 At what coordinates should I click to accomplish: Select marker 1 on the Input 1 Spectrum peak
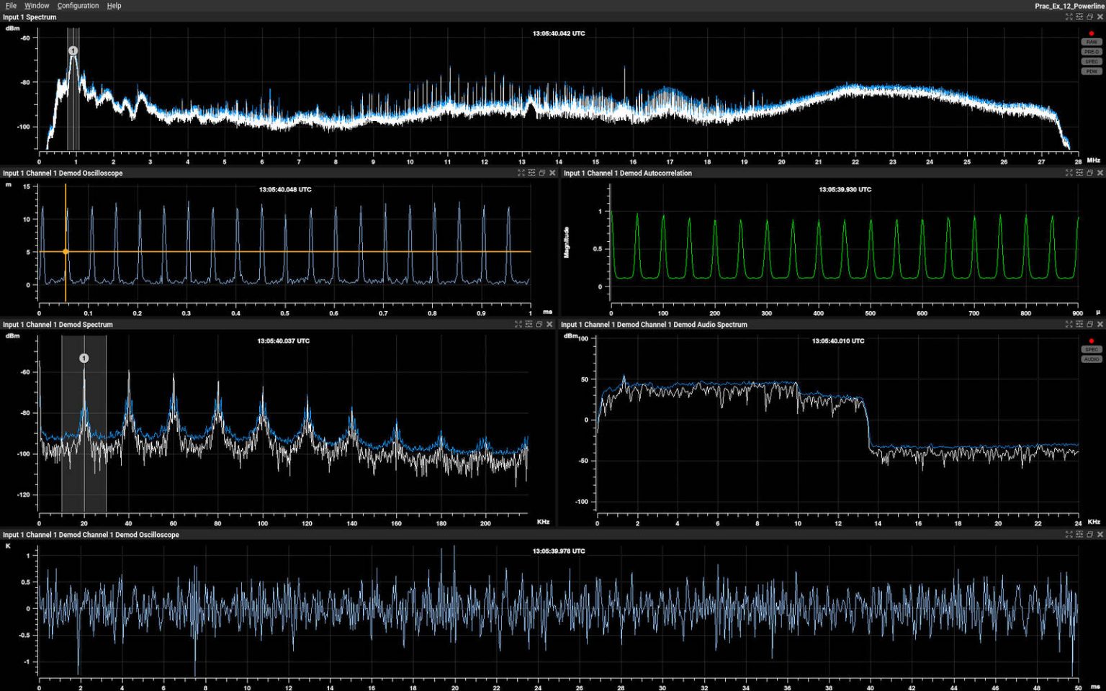pos(73,50)
